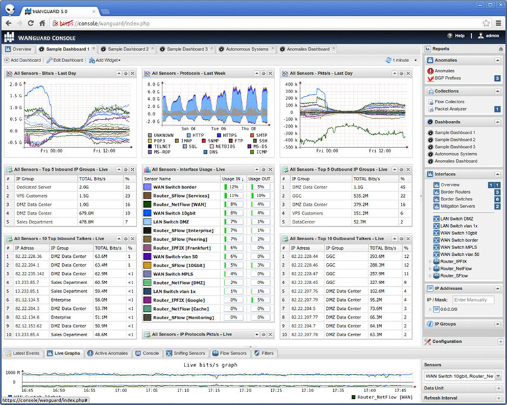Sort by the Usage OUT column header

259,179
